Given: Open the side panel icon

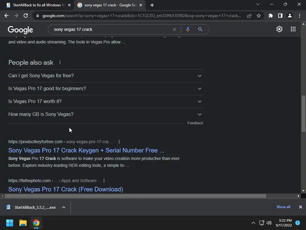Looking at the screenshot, I should click(x=280, y=16).
